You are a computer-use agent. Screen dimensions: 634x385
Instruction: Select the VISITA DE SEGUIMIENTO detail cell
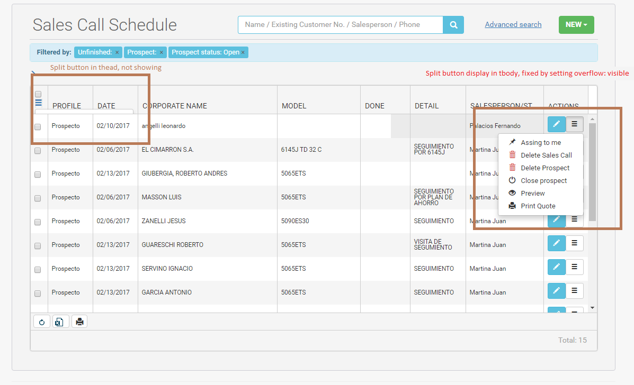pyautogui.click(x=438, y=245)
